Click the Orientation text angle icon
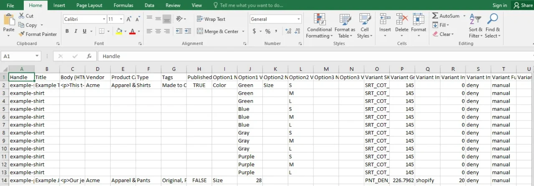534x186 pixels. 179,19
